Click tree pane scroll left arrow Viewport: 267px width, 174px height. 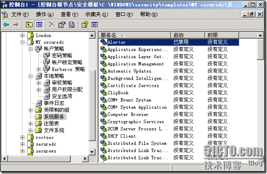click(5, 159)
